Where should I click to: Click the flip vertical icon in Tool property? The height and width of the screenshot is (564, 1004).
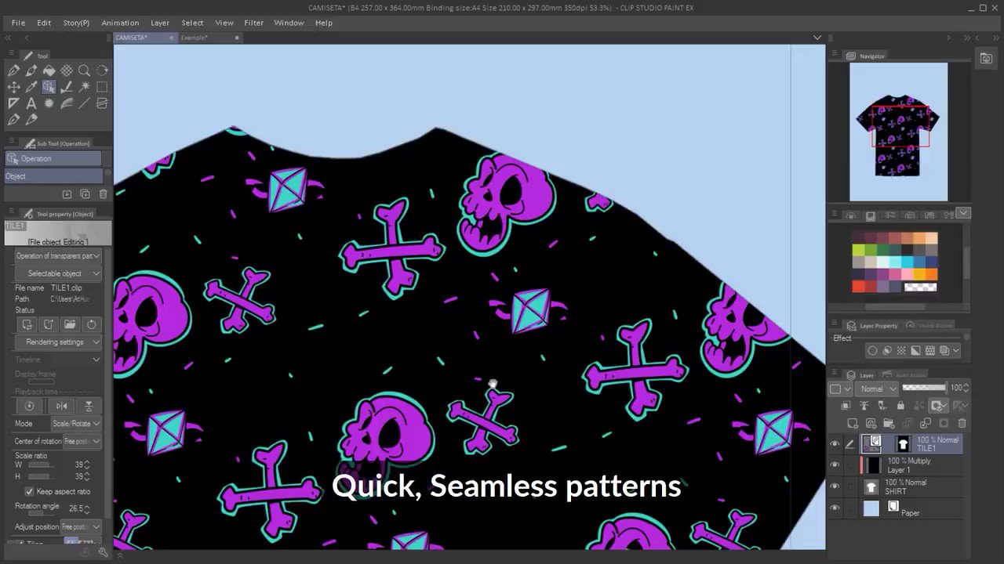tap(89, 406)
